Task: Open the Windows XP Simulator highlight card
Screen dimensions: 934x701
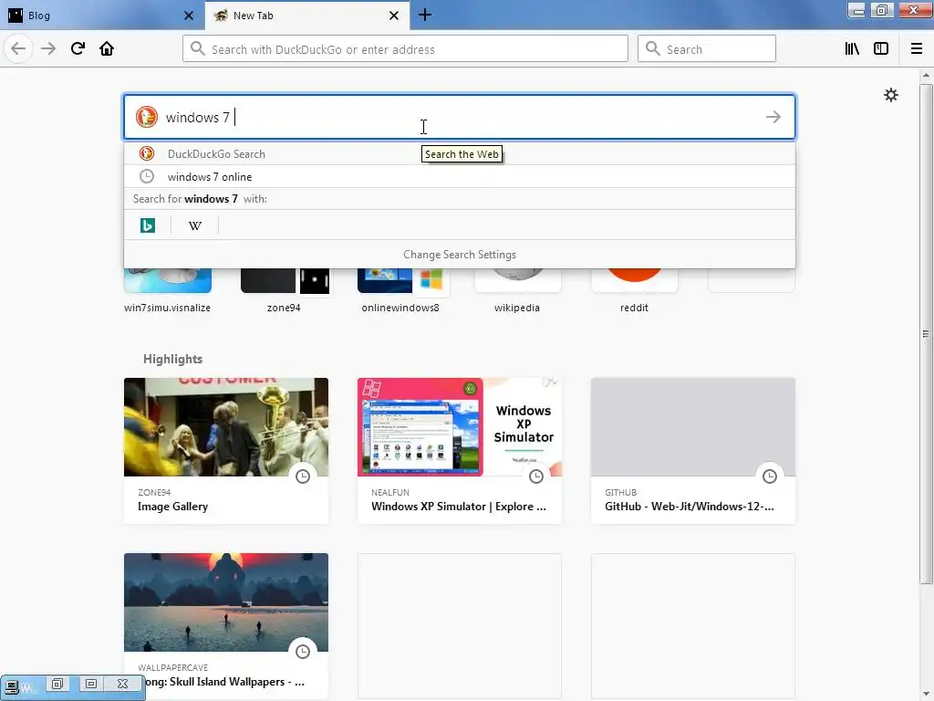Action: pyautogui.click(x=460, y=451)
